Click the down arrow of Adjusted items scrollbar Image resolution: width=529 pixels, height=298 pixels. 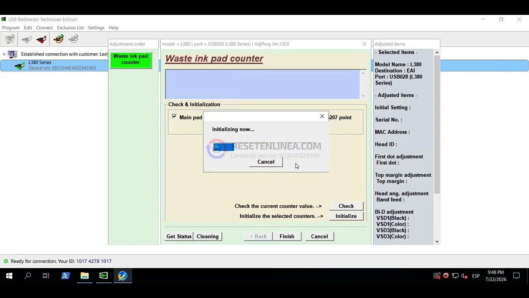(437, 241)
